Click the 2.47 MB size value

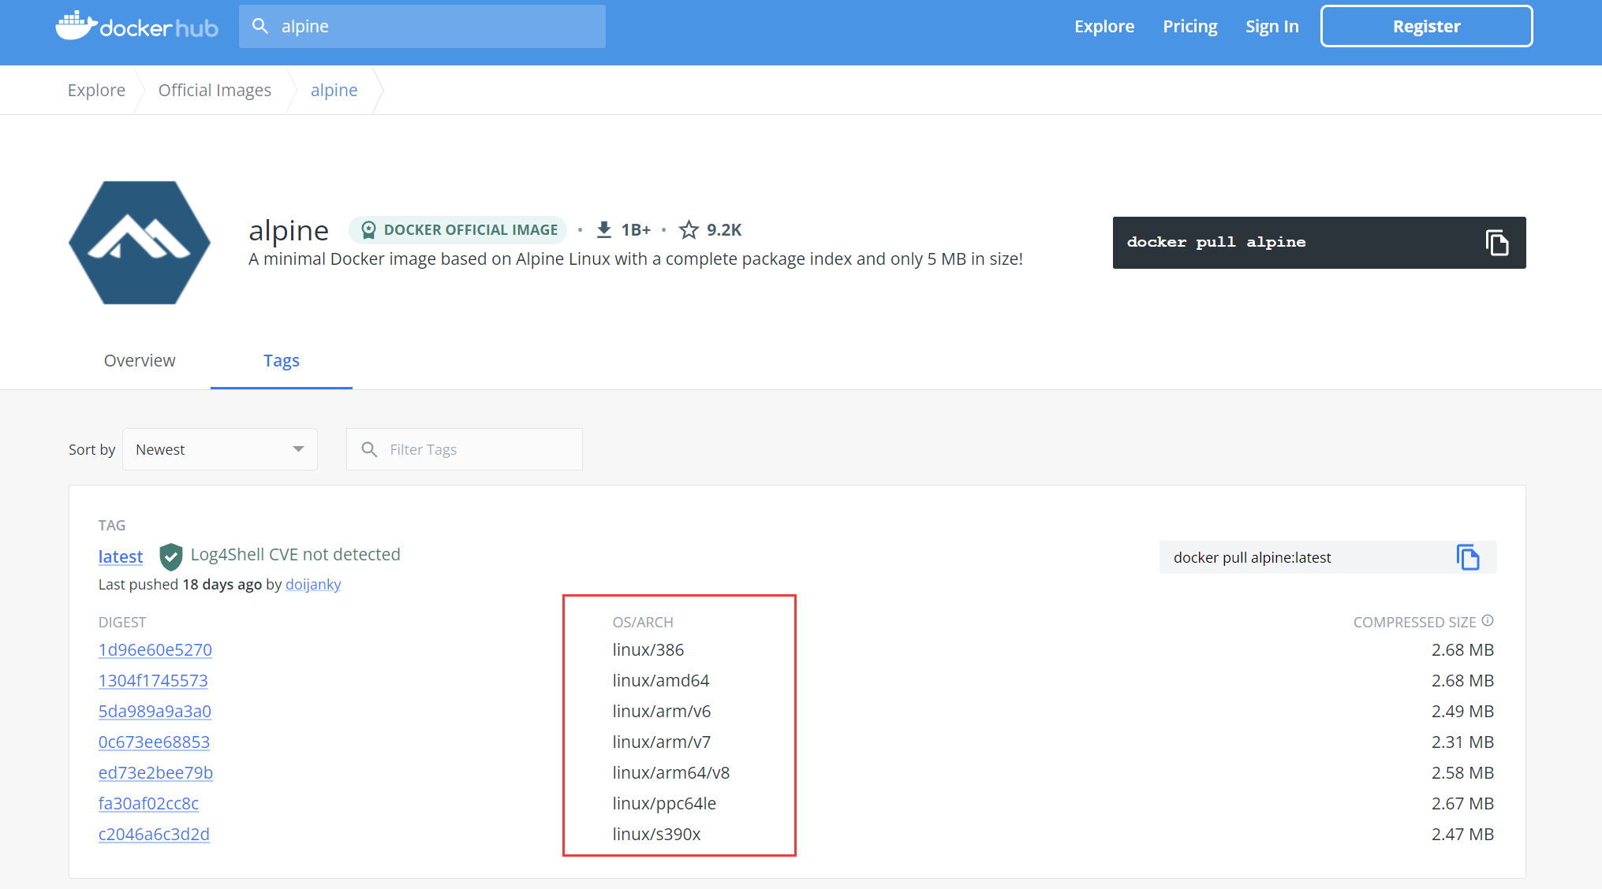[1462, 834]
